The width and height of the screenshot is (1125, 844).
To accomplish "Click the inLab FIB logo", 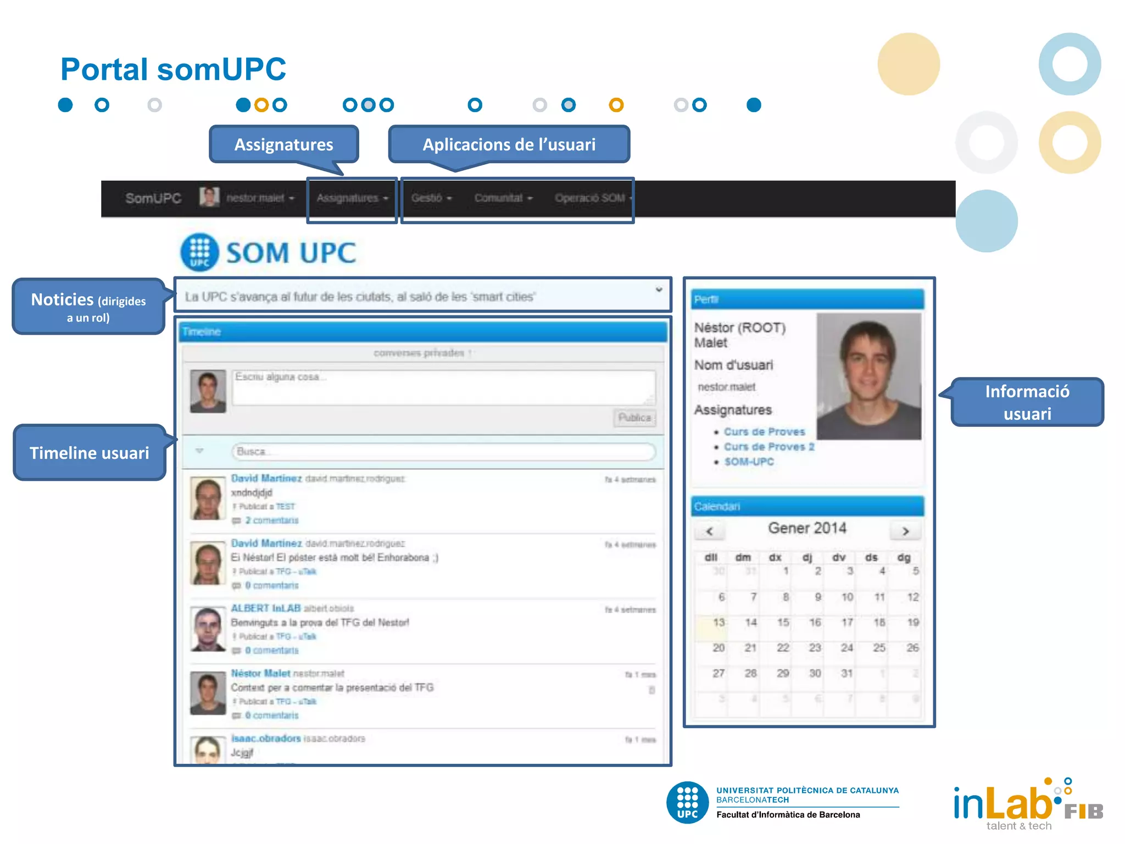I will [1028, 804].
